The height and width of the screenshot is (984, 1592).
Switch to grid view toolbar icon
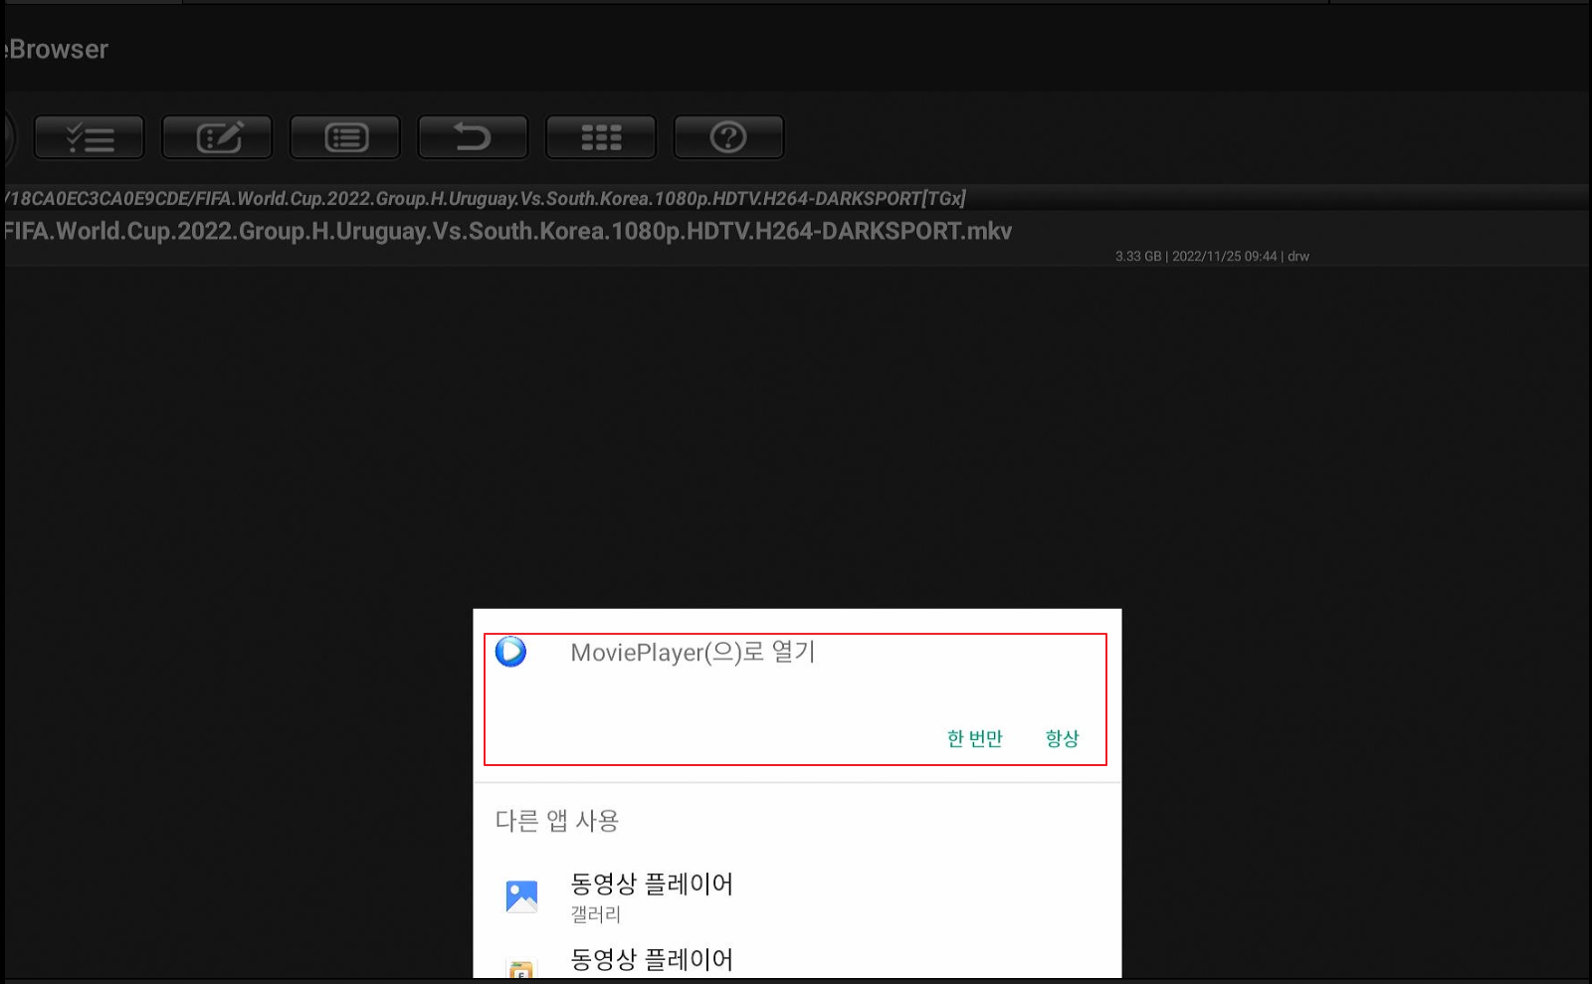pos(601,137)
